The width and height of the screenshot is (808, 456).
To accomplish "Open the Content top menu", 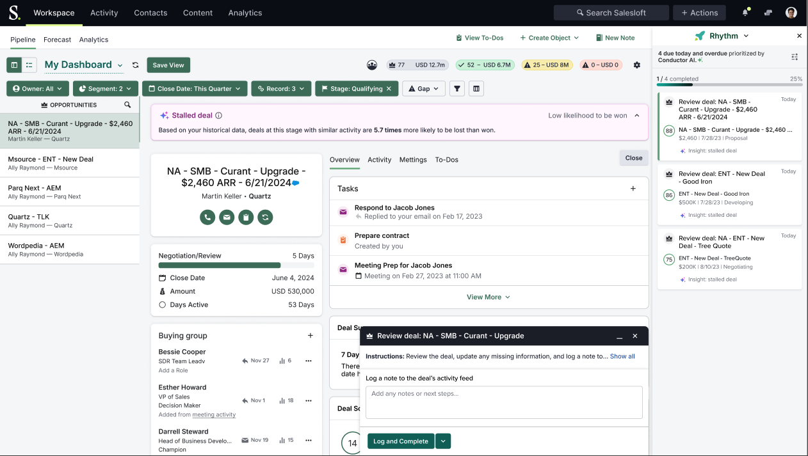I will pos(198,13).
